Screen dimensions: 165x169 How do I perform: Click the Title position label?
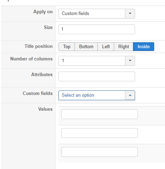coord(39,46)
